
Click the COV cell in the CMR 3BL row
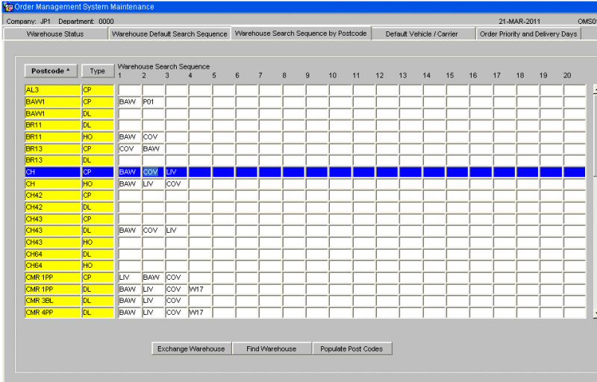pyautogui.click(x=176, y=301)
